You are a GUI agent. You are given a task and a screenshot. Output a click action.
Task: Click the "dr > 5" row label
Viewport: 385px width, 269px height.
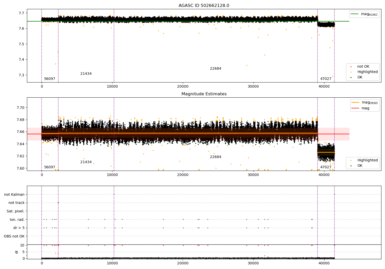coord(19,228)
